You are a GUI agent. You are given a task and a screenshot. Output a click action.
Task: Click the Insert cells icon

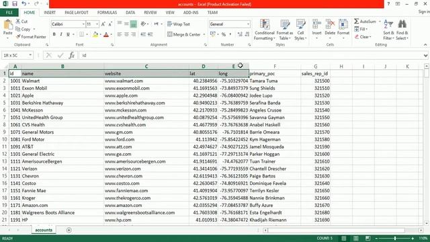pos(316,24)
